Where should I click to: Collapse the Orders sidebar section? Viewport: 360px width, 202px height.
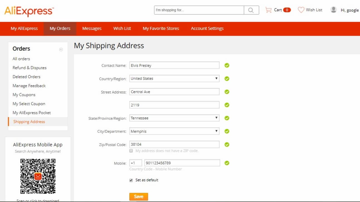click(x=61, y=49)
